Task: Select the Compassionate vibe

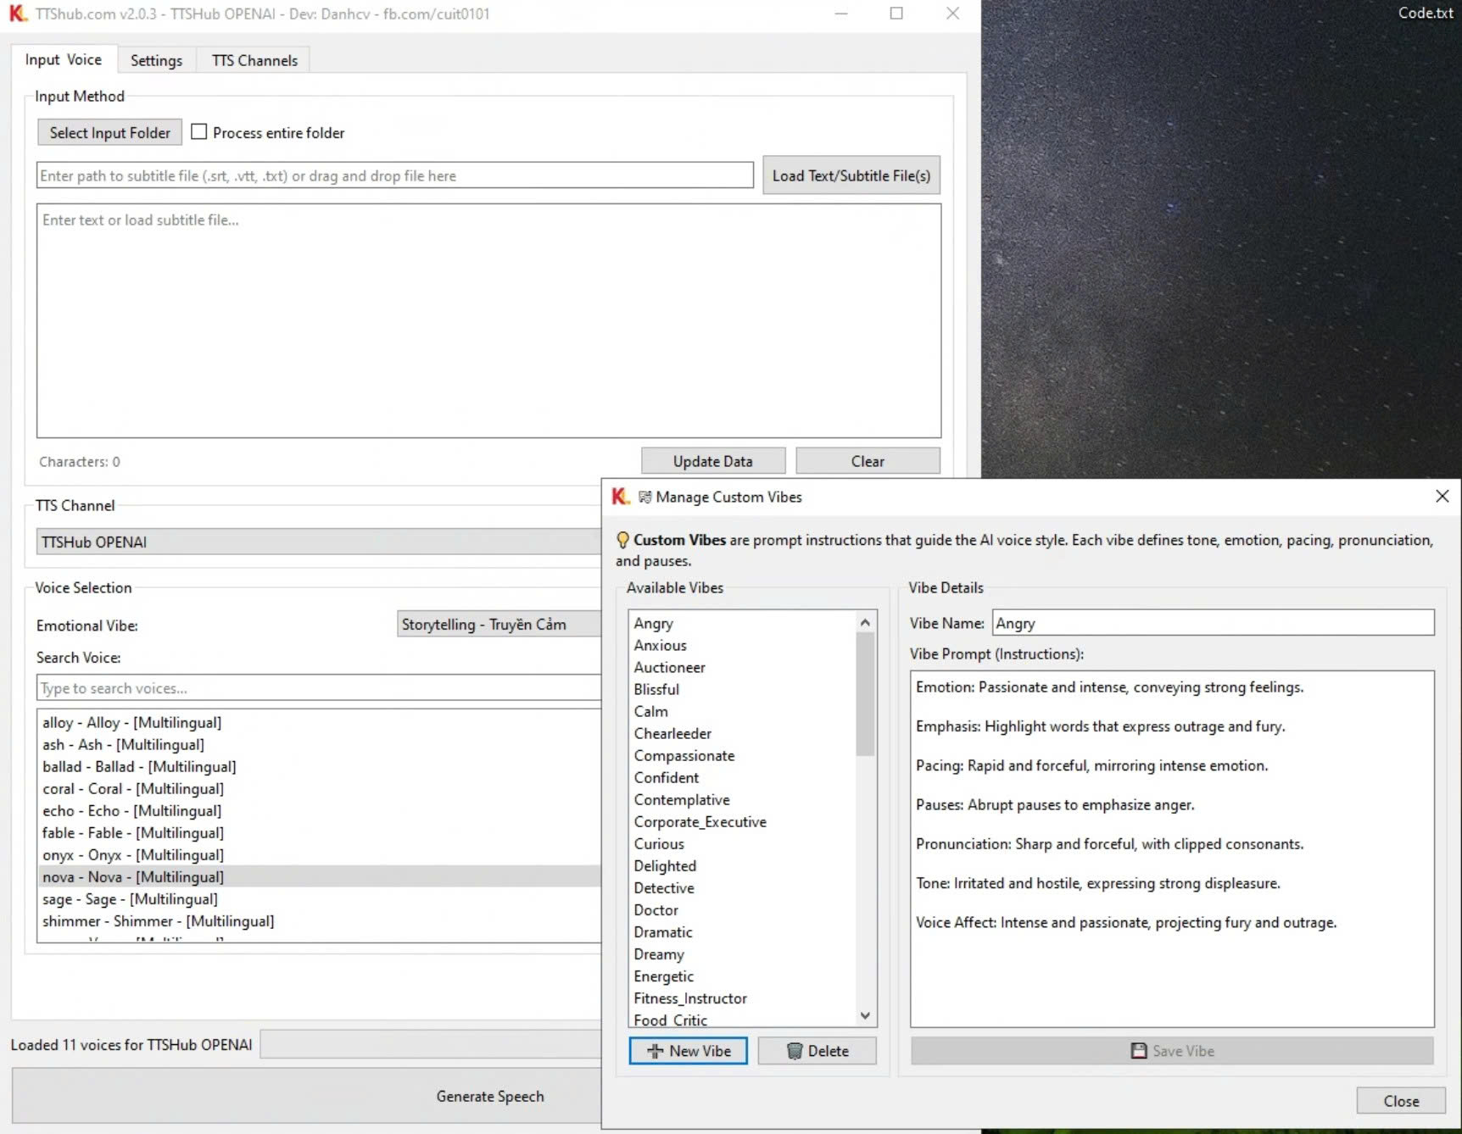Action: (743, 755)
